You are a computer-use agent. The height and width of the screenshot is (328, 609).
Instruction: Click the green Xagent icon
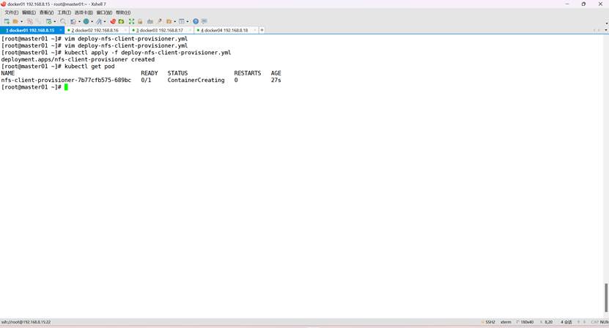tap(121, 21)
